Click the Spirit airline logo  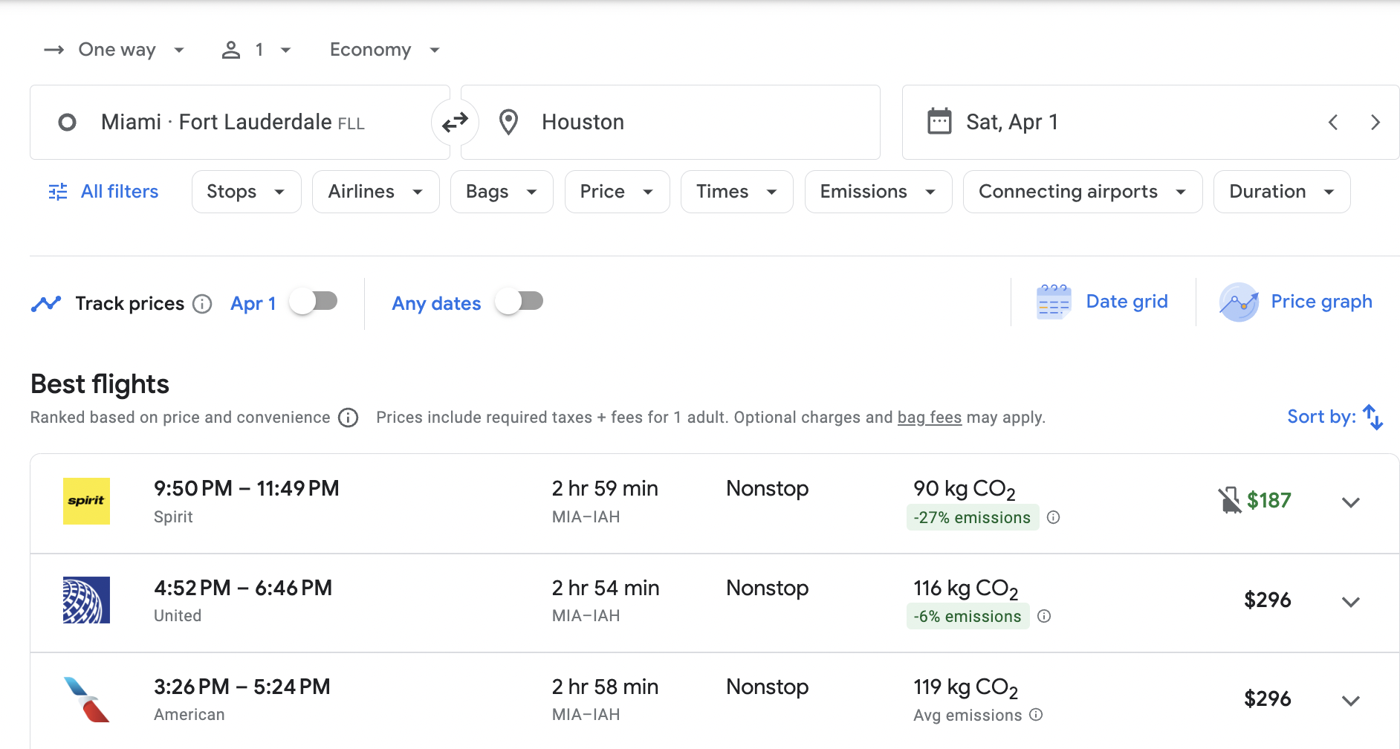coord(86,501)
